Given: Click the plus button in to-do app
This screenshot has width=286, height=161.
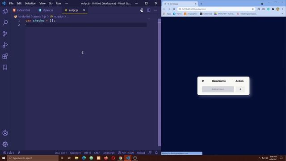Looking at the screenshot, I should point(240,89).
